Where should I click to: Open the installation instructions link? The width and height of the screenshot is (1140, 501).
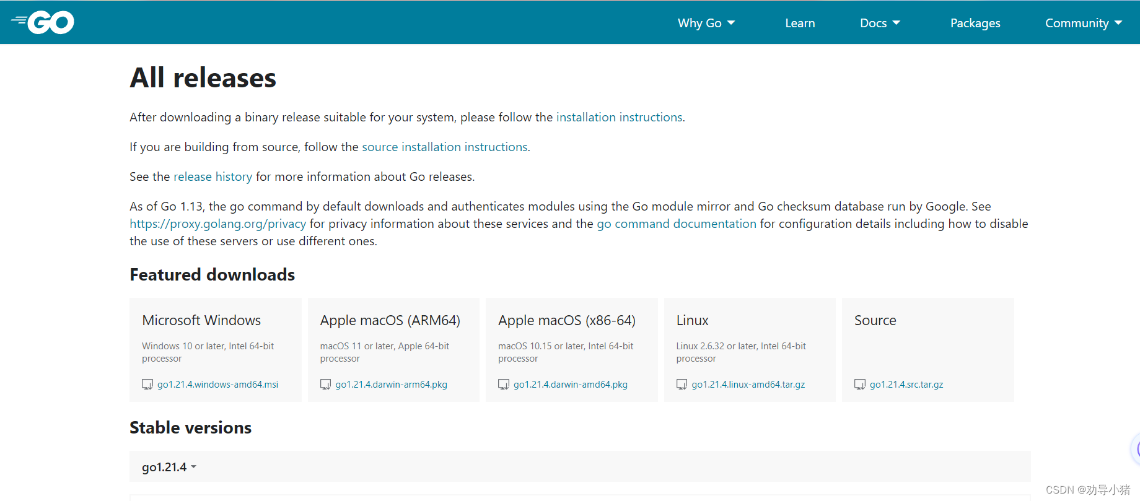(619, 117)
